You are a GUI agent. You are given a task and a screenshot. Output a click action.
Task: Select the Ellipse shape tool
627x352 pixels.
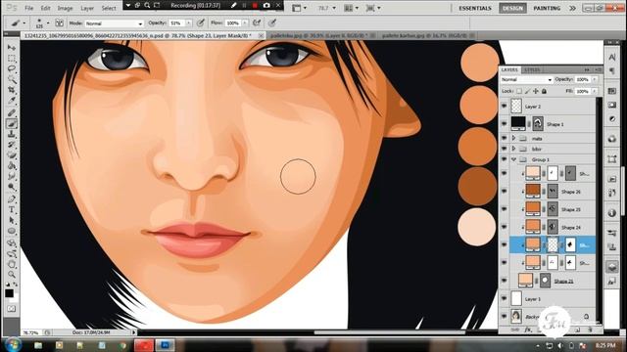(x=12, y=231)
